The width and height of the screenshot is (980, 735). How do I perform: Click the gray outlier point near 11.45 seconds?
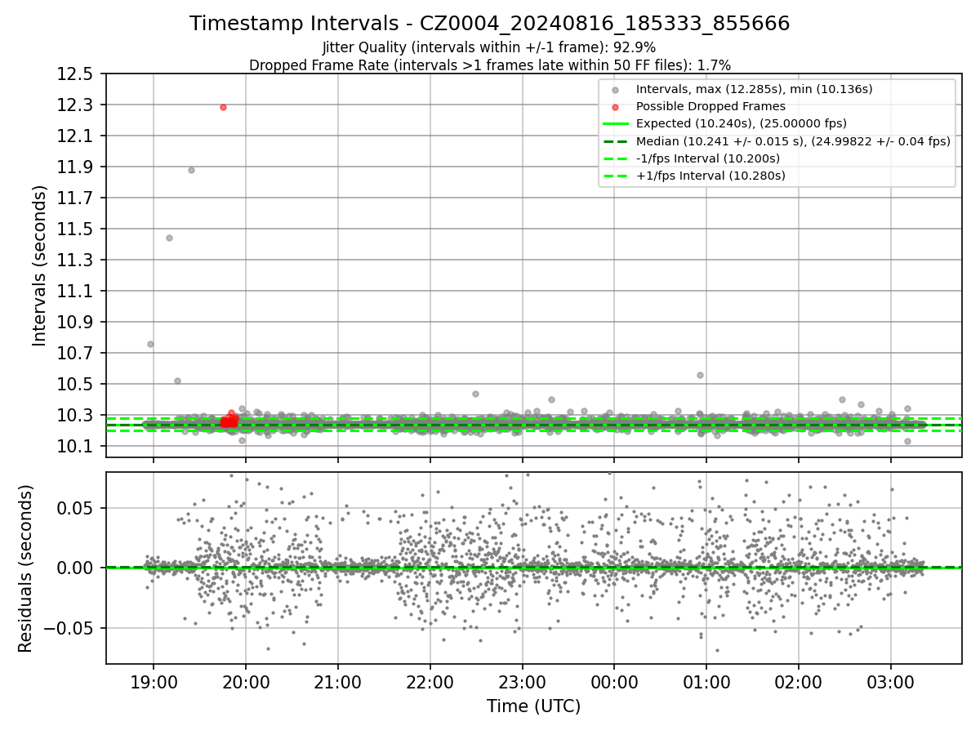tap(169, 238)
